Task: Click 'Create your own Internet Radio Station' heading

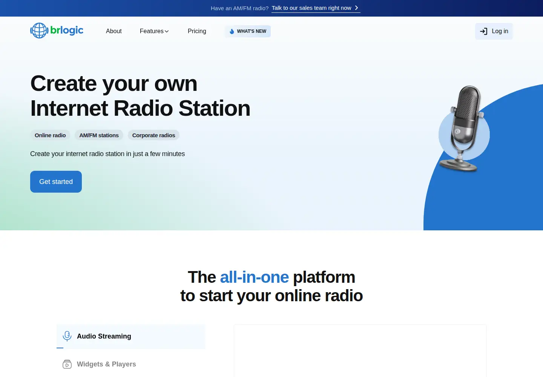Action: [140, 96]
